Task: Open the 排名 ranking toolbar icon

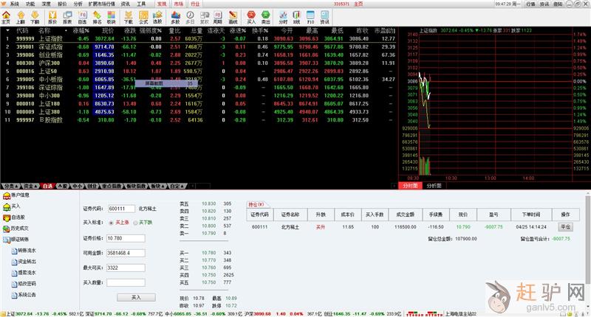Action: click(x=98, y=18)
